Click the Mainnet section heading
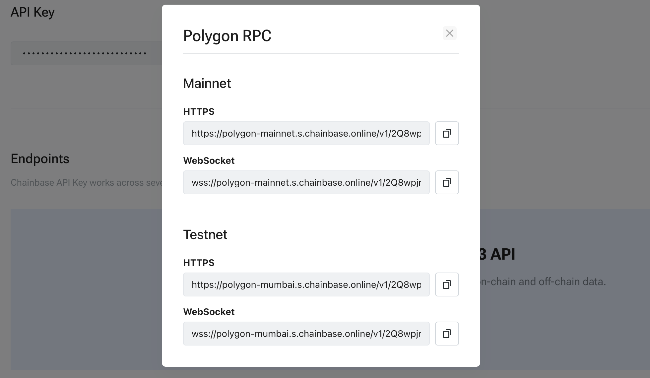650x378 pixels. click(207, 84)
